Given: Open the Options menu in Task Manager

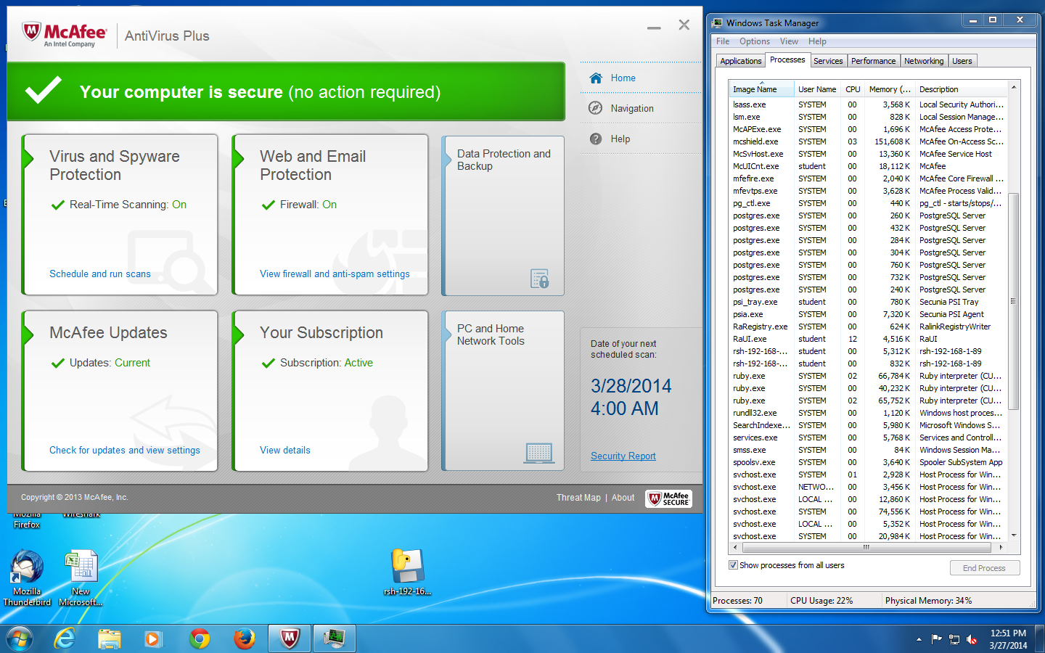Looking at the screenshot, I should (x=755, y=41).
